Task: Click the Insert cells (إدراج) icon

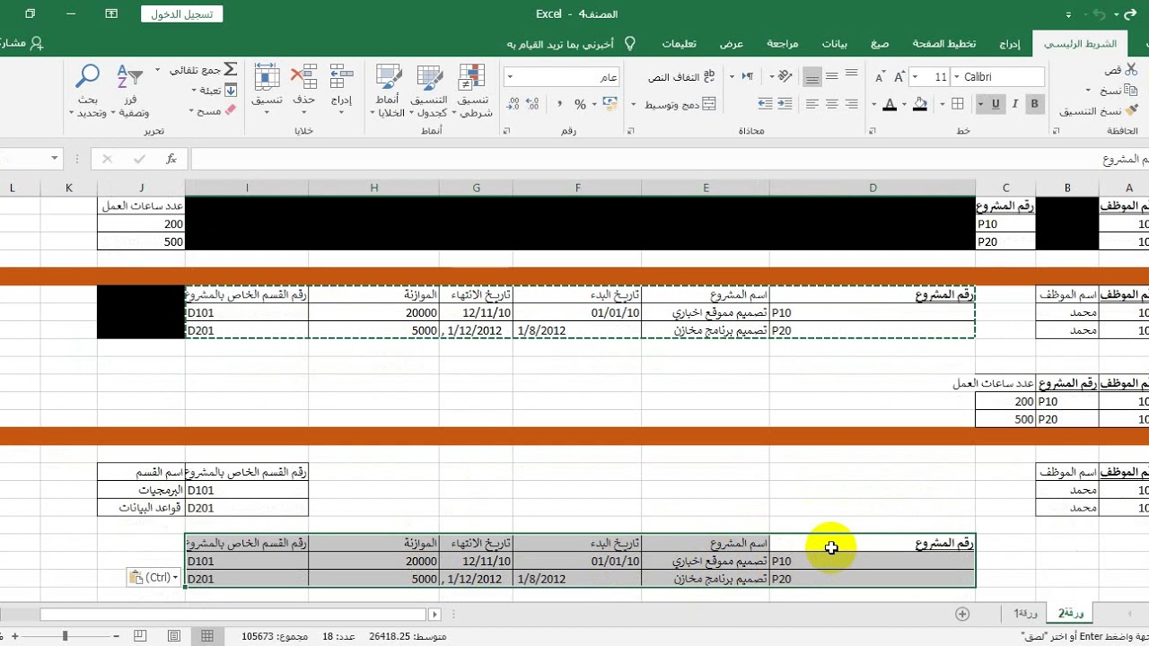Action: coord(341,77)
